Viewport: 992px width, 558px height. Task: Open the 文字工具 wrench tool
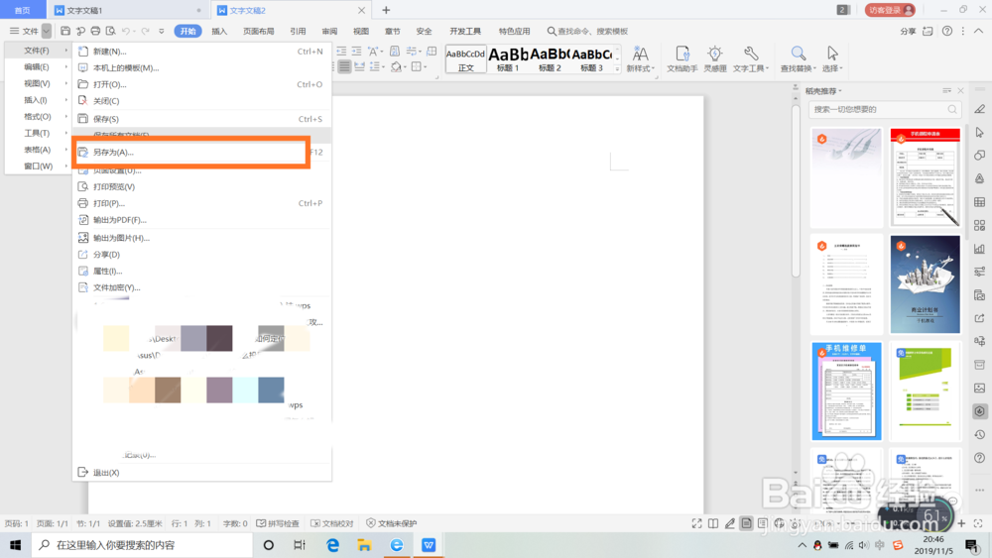(750, 58)
